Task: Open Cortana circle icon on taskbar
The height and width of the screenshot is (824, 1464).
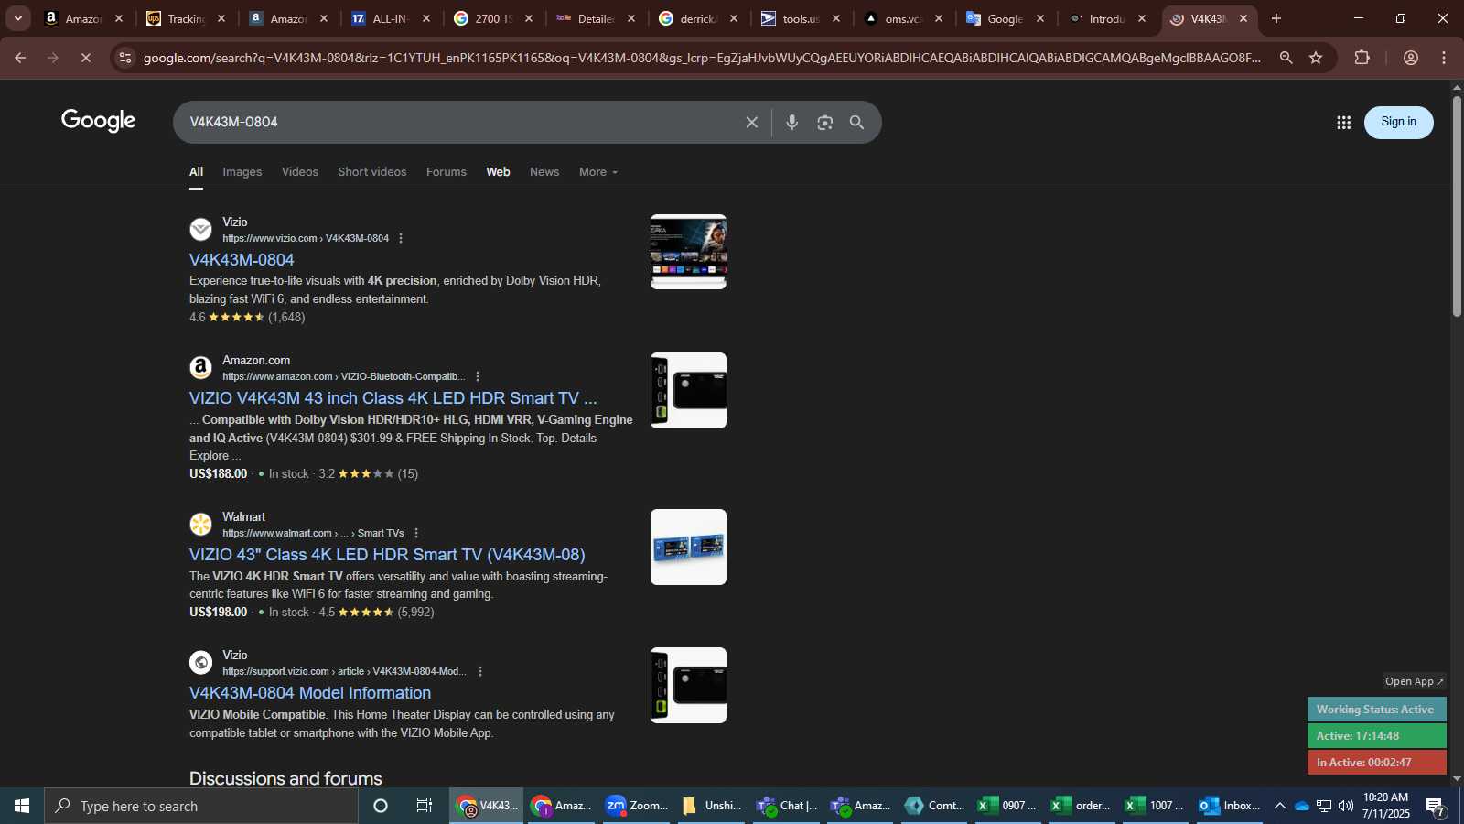Action: click(x=381, y=806)
